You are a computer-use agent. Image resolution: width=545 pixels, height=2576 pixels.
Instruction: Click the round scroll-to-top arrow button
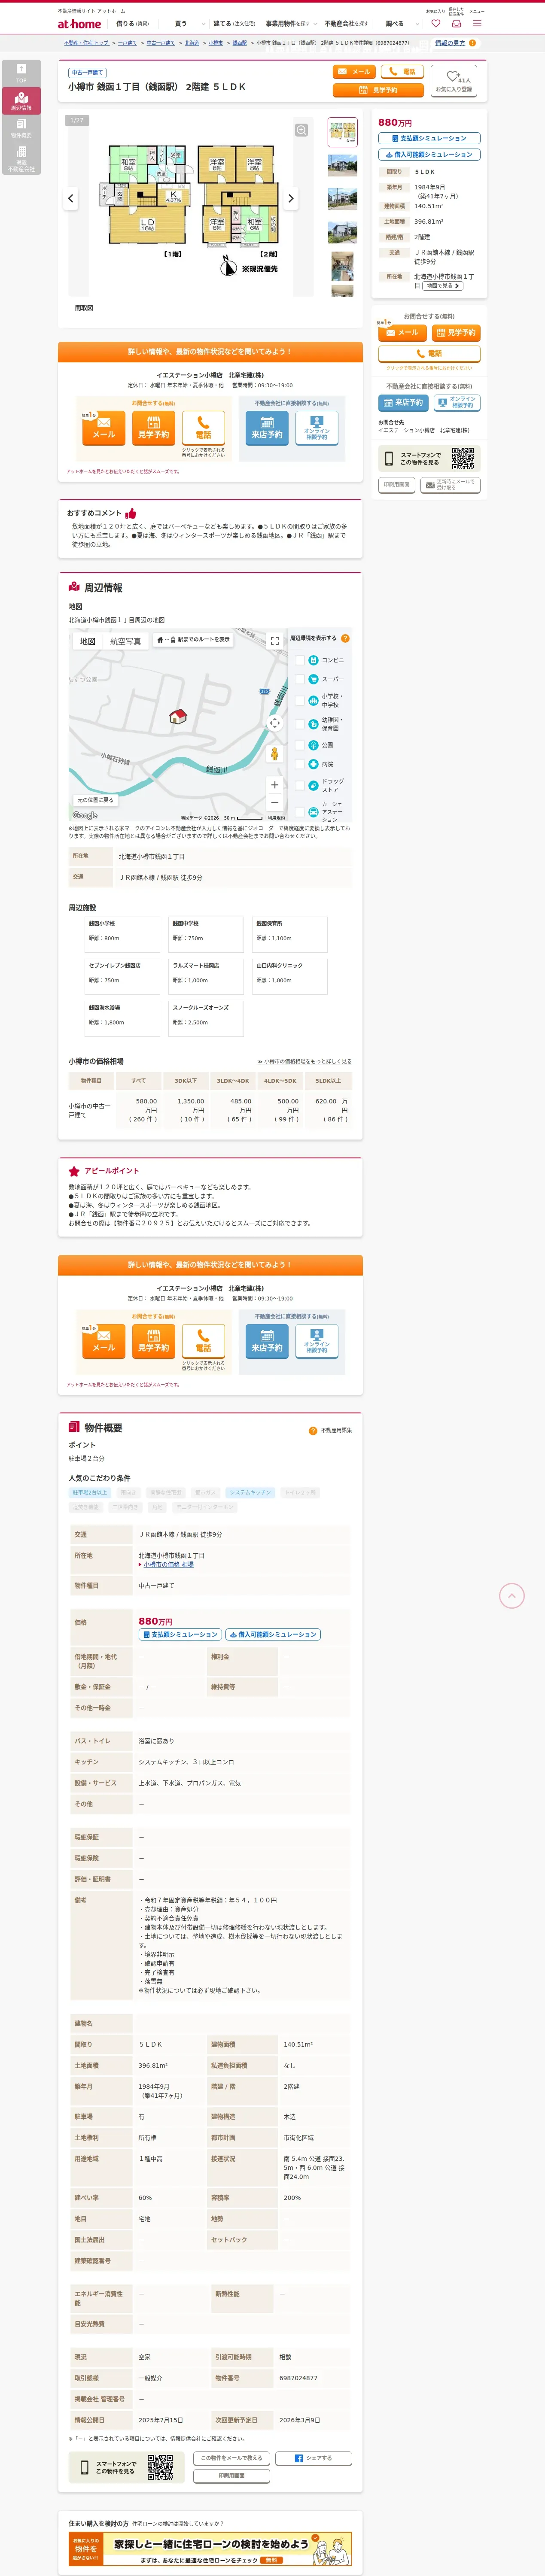(x=511, y=1596)
